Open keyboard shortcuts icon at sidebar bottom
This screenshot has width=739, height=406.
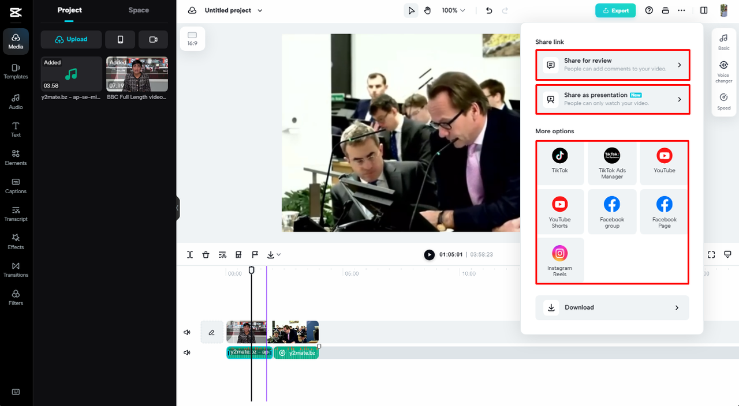[16, 392]
